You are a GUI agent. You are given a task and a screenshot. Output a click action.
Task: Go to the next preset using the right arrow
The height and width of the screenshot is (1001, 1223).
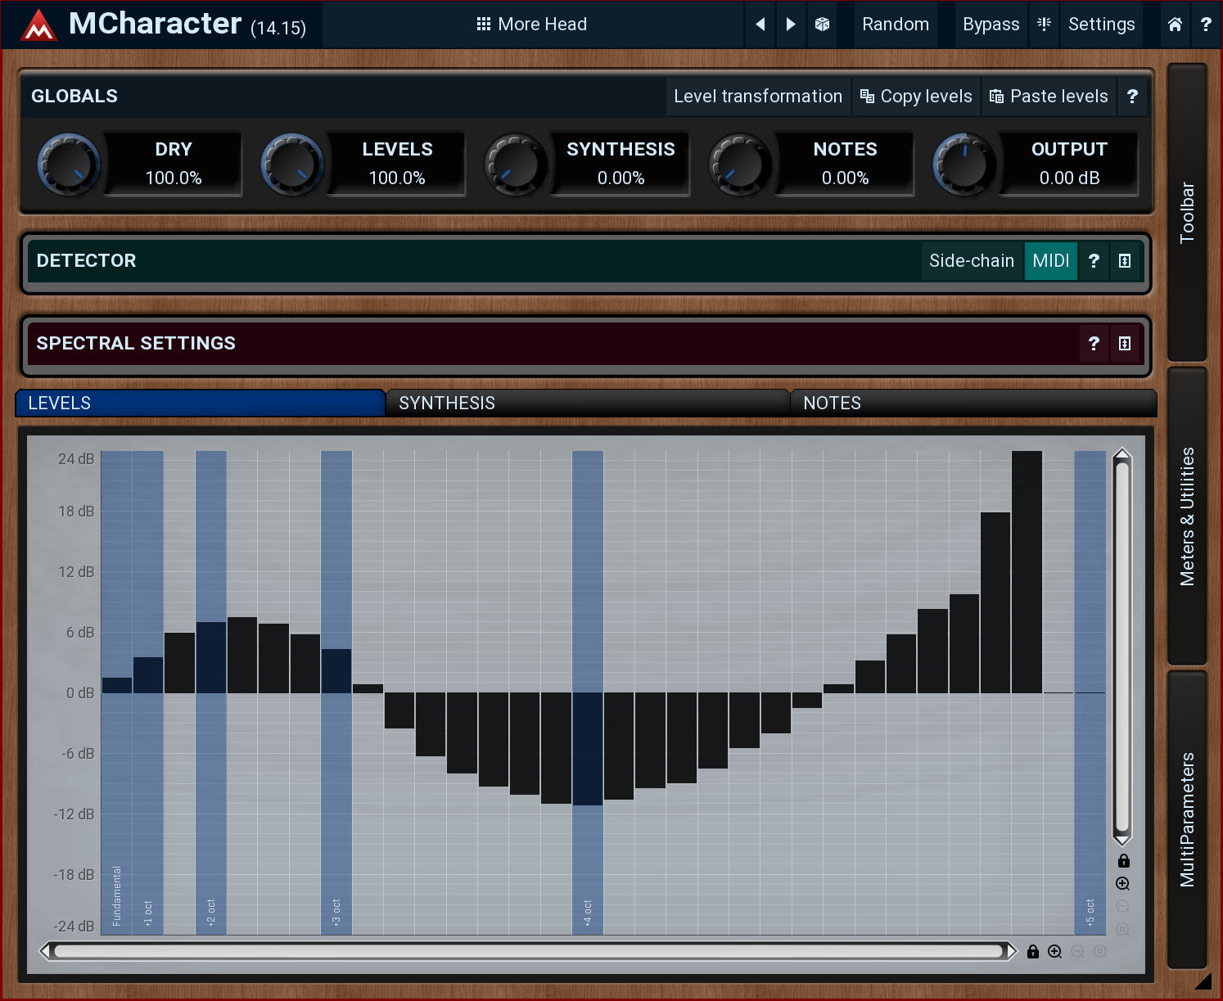pos(791,25)
